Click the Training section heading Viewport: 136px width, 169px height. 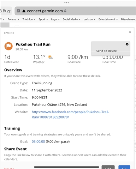click(x=12, y=128)
